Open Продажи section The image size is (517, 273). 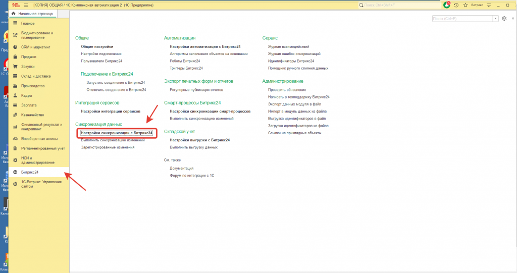pos(29,57)
